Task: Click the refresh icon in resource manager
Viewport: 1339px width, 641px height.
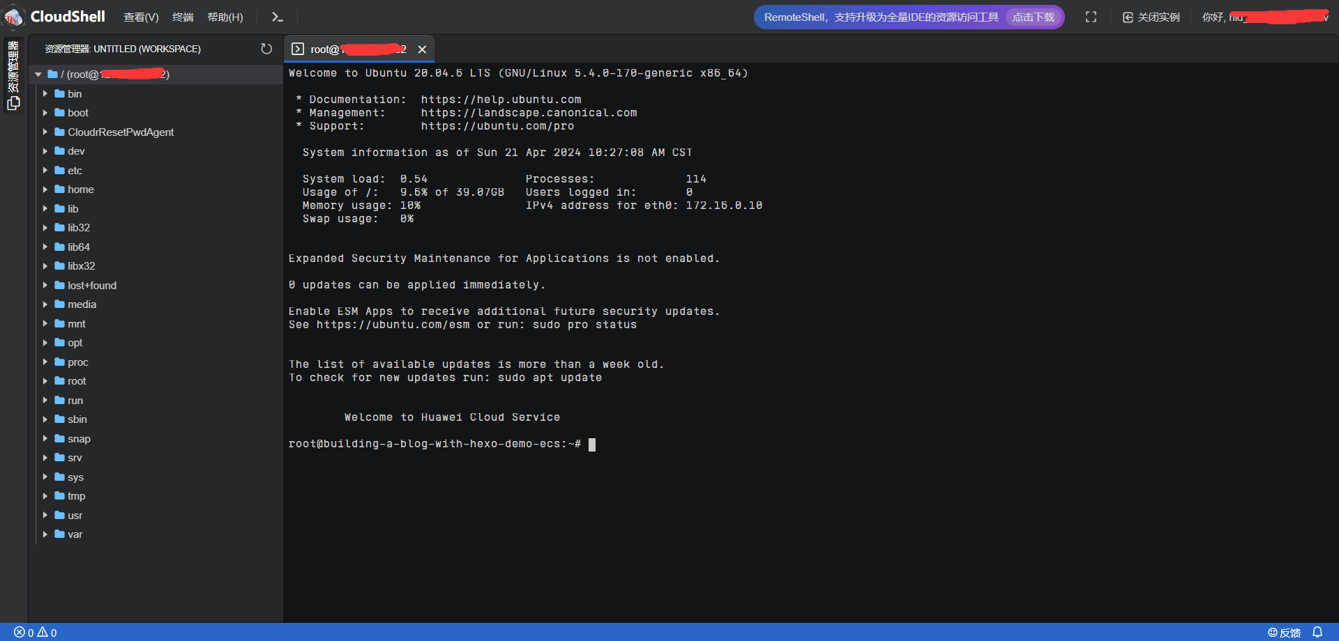Action: 266,49
